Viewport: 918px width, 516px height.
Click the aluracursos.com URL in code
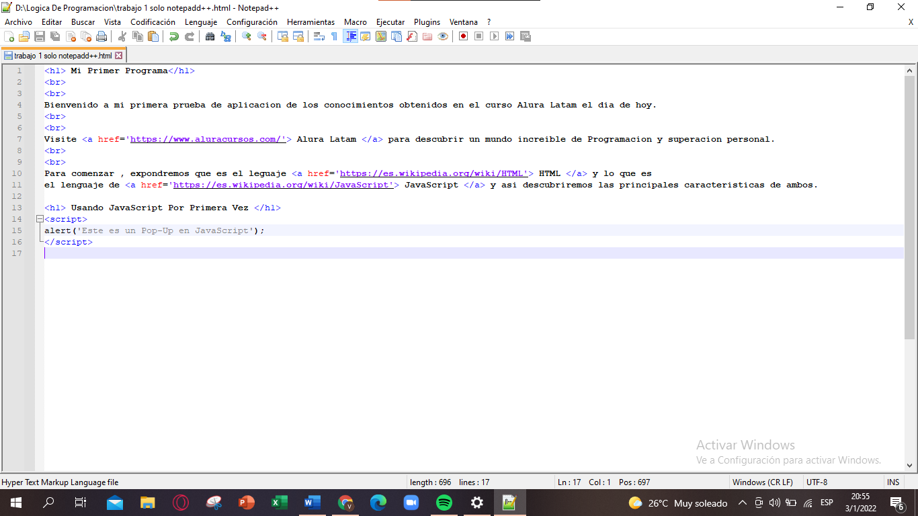208,139
